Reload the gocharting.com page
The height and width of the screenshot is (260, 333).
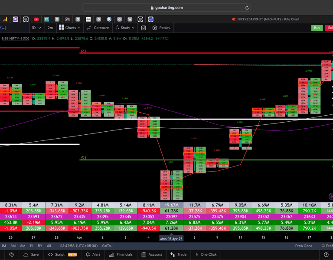(247, 8)
